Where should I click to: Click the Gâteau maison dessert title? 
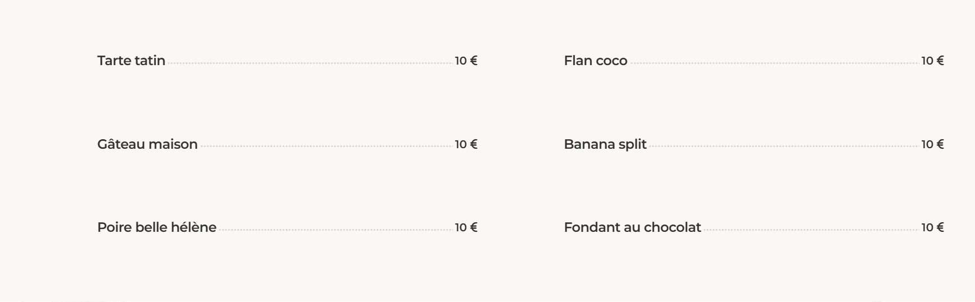pos(147,144)
